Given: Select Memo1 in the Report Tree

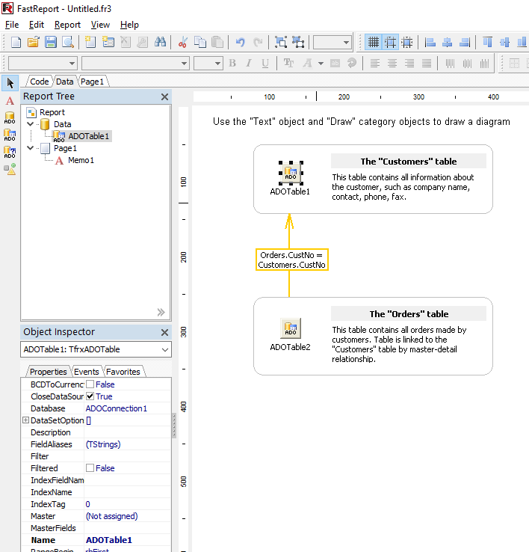Looking at the screenshot, I should [81, 160].
